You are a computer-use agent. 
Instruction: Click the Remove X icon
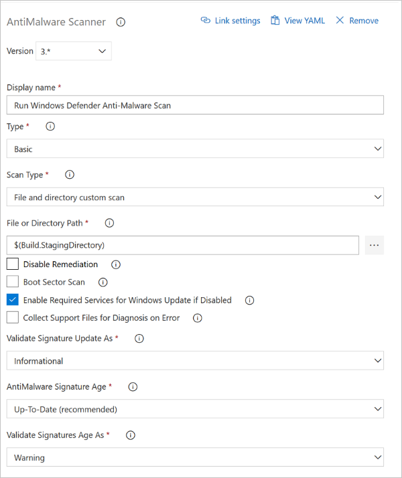340,20
